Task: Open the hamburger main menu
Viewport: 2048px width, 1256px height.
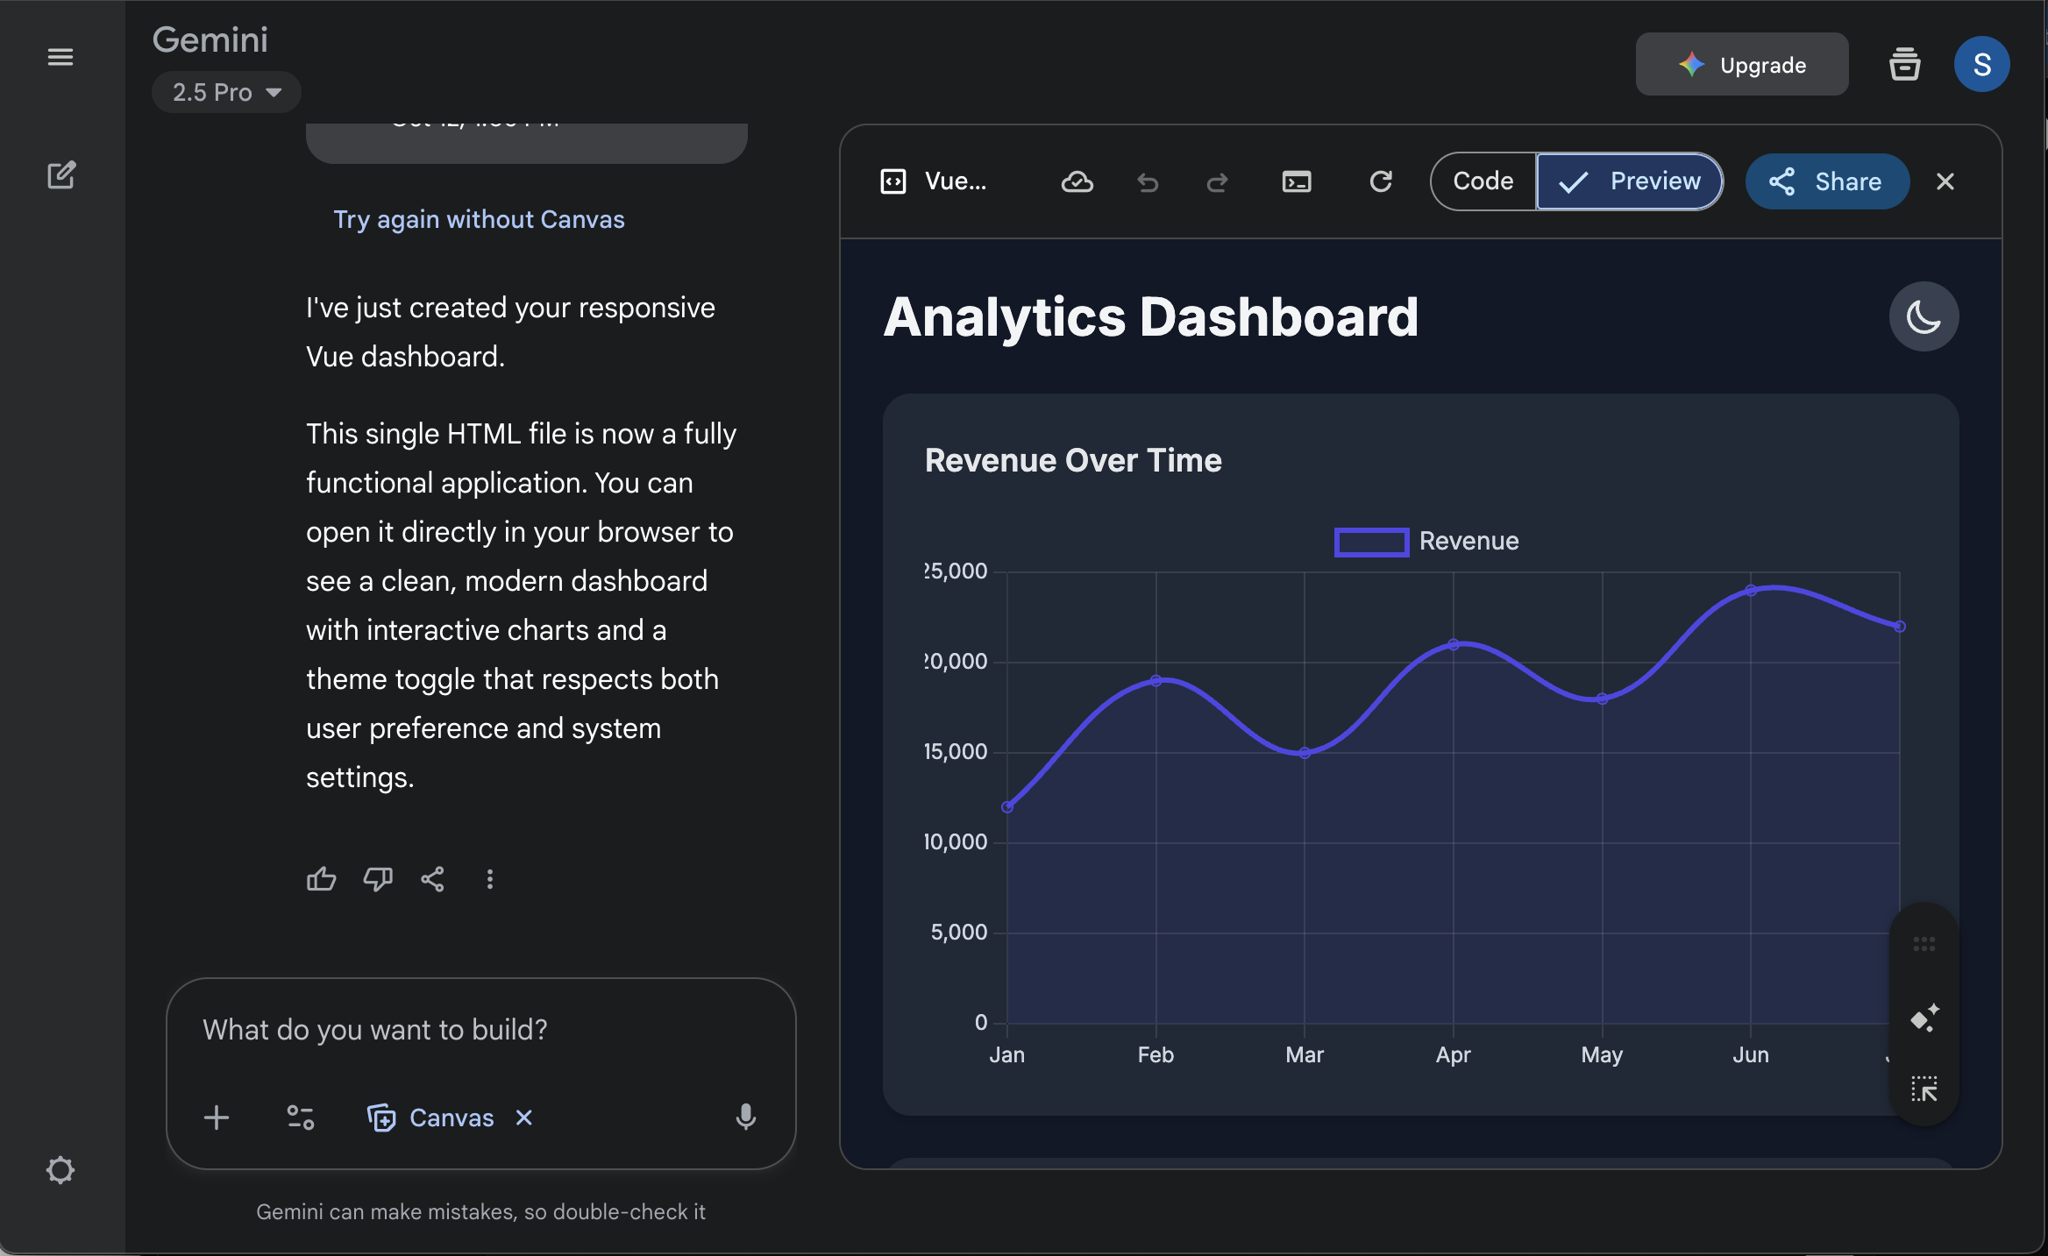Action: click(60, 57)
